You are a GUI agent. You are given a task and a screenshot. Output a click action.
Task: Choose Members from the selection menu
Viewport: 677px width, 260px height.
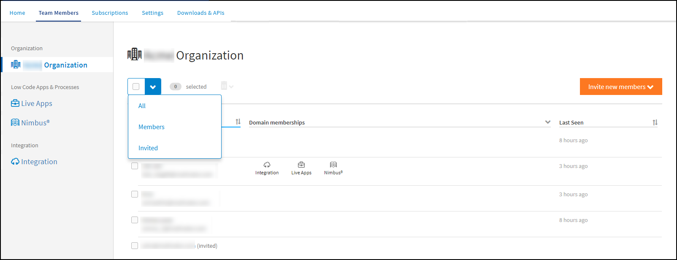click(152, 127)
